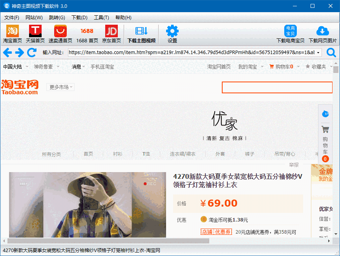Open Tmall homepage via 天猫首页 icon
Viewport: 340px width, 256px height.
tap(35, 33)
